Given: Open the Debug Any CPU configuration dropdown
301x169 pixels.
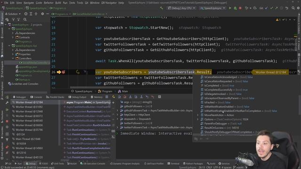Looking at the screenshot, I should coord(182,8).
